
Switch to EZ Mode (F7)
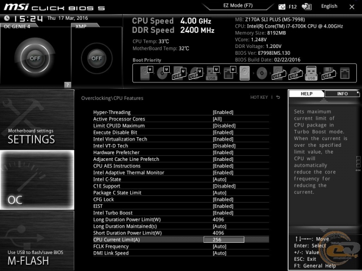[238, 6]
